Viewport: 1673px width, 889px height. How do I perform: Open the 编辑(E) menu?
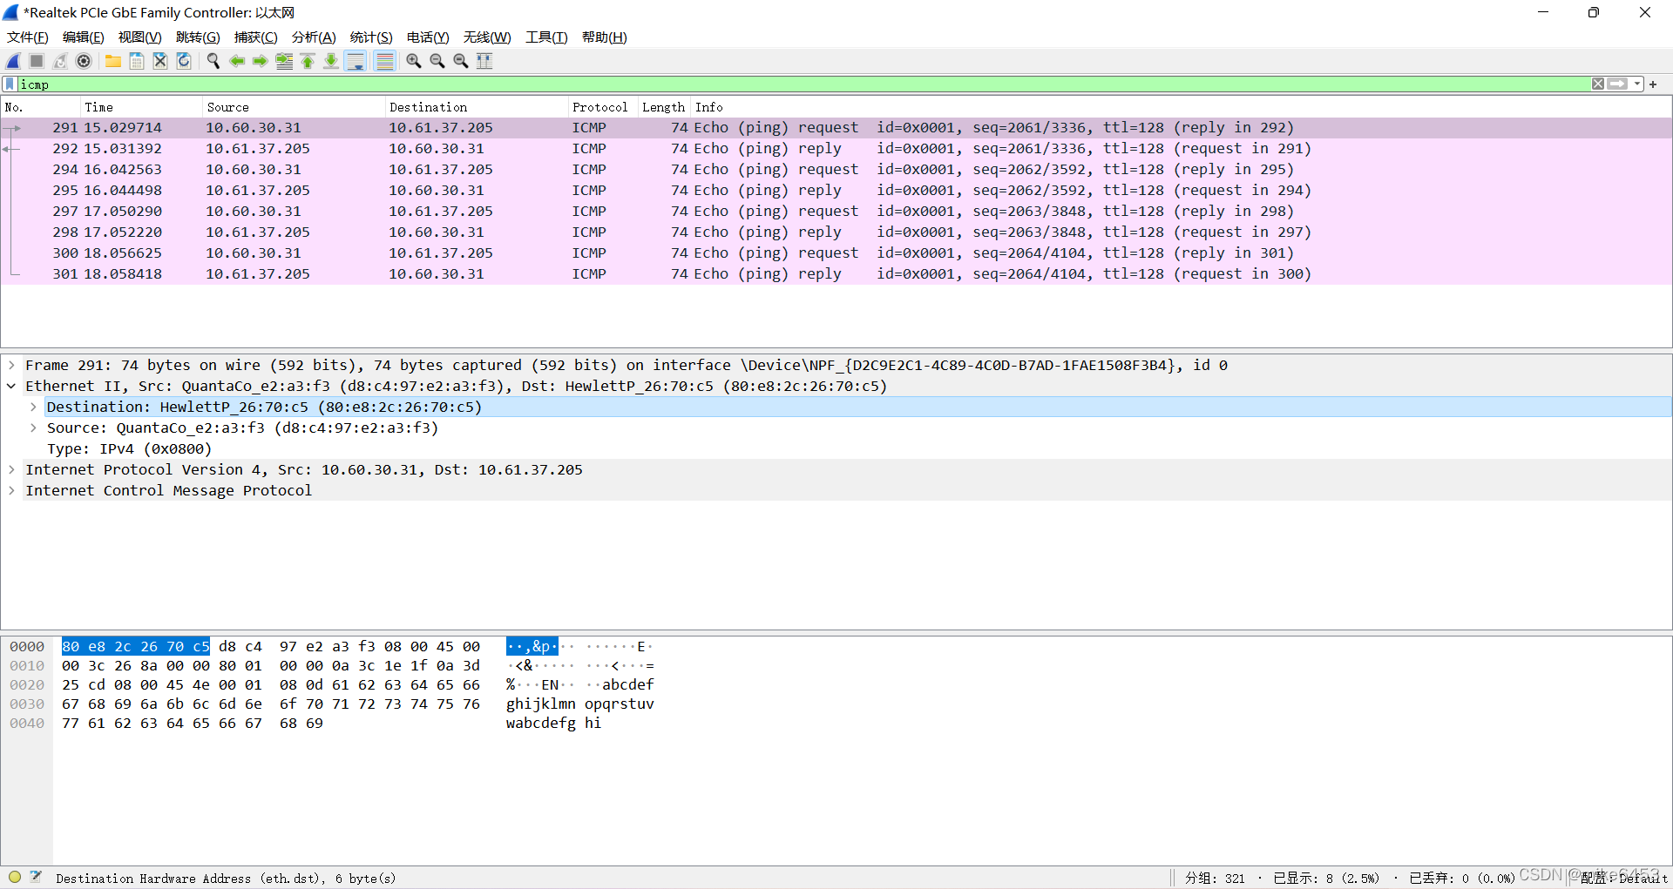(x=84, y=37)
